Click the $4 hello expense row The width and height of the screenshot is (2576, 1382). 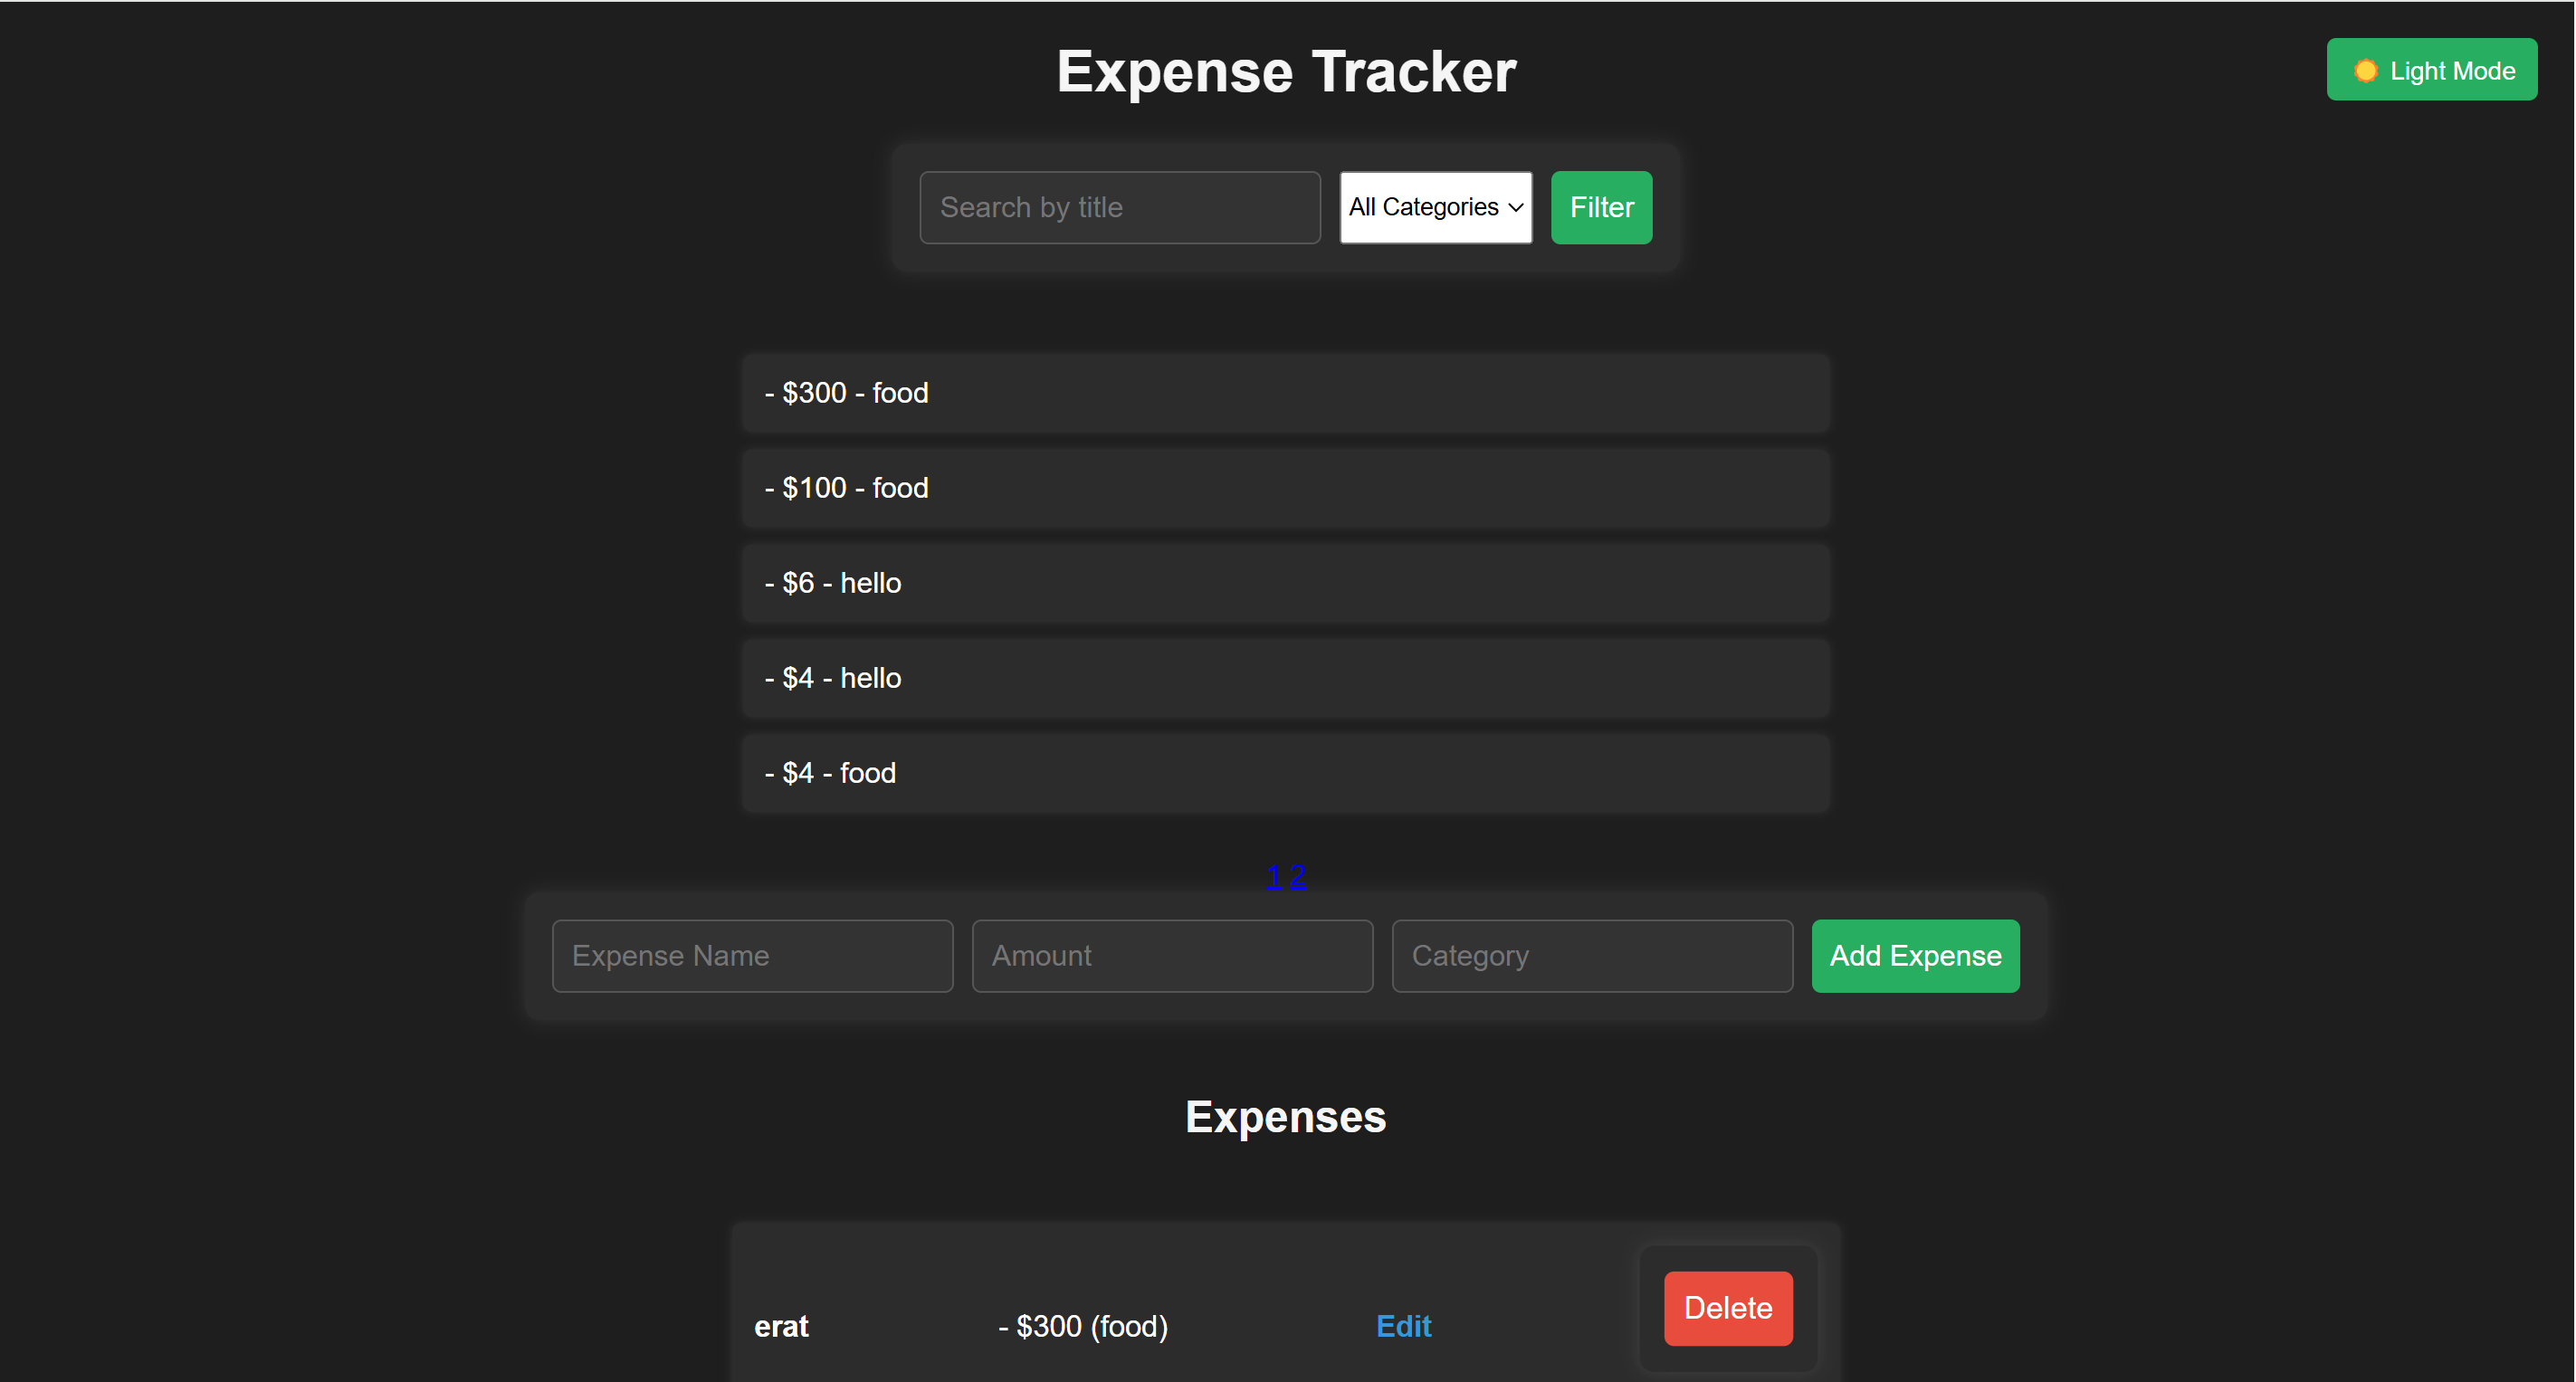(1285, 677)
